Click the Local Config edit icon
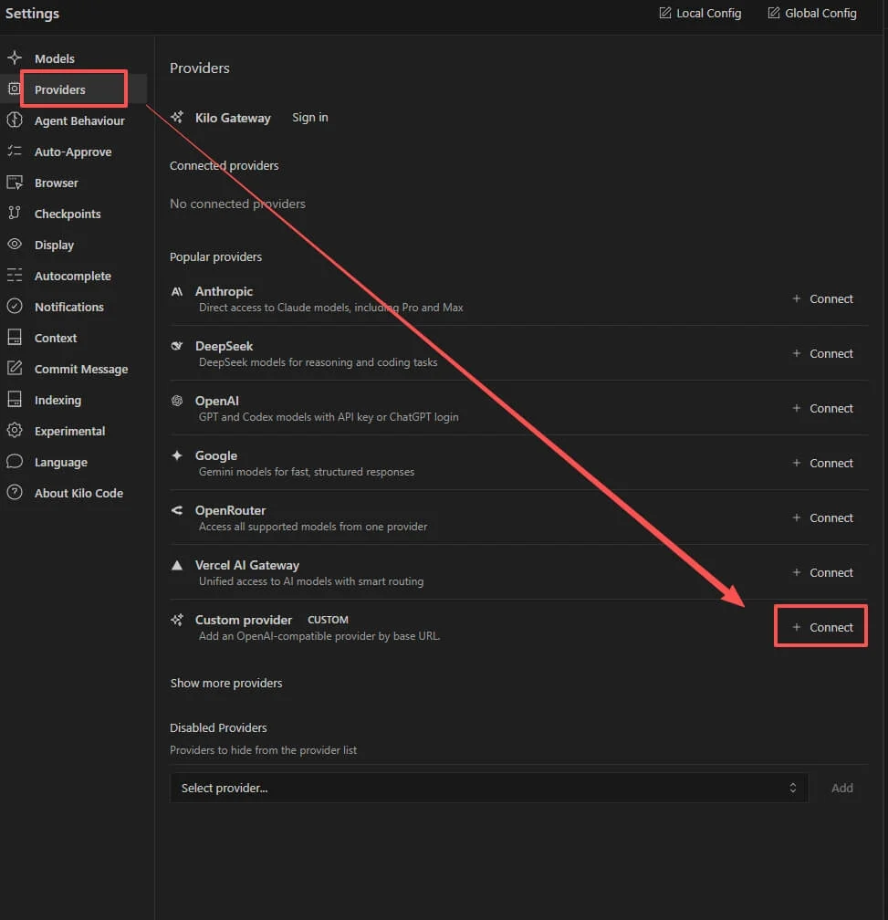The width and height of the screenshot is (888, 920). click(x=665, y=13)
